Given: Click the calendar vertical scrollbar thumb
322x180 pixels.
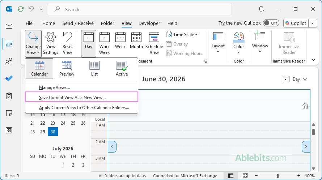Looking at the screenshot, I should pos(313,132).
